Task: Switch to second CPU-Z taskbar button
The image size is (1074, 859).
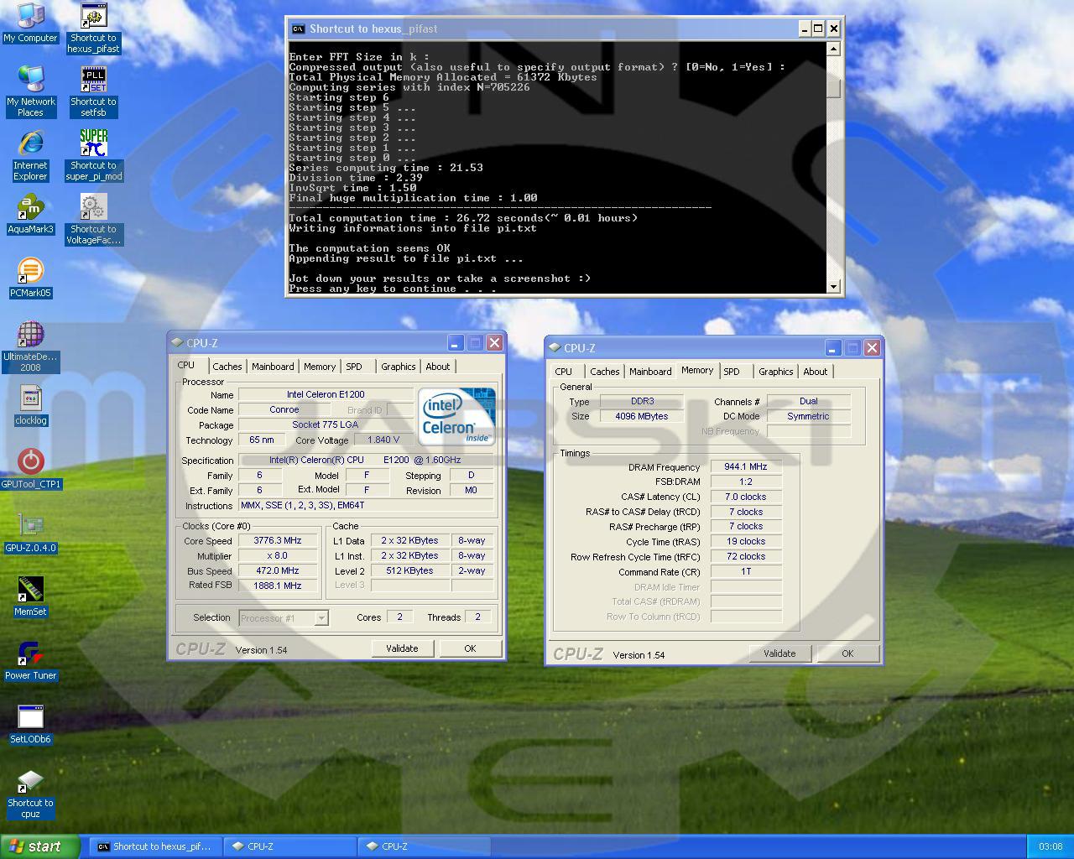Action: click(x=425, y=846)
